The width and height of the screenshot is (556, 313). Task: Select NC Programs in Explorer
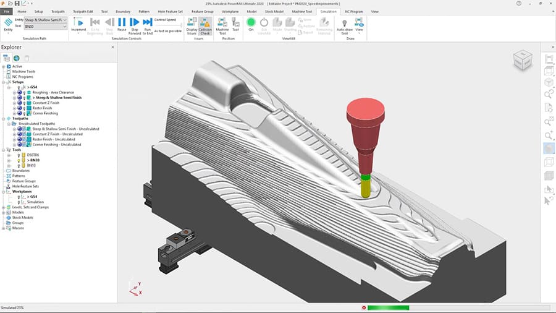click(23, 77)
